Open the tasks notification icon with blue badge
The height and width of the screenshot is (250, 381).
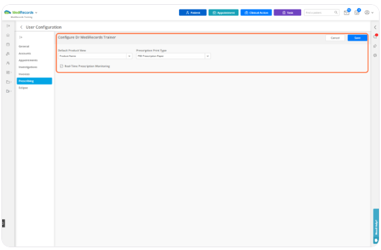click(x=357, y=12)
